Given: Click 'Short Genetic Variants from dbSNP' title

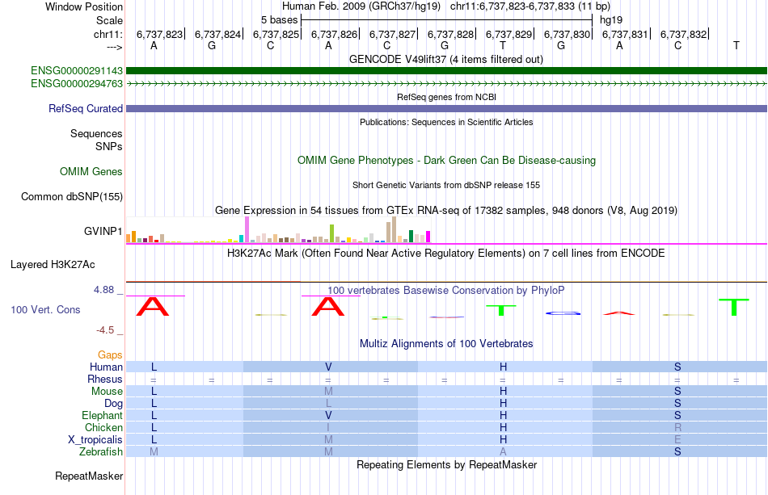Looking at the screenshot, I should [x=446, y=185].
